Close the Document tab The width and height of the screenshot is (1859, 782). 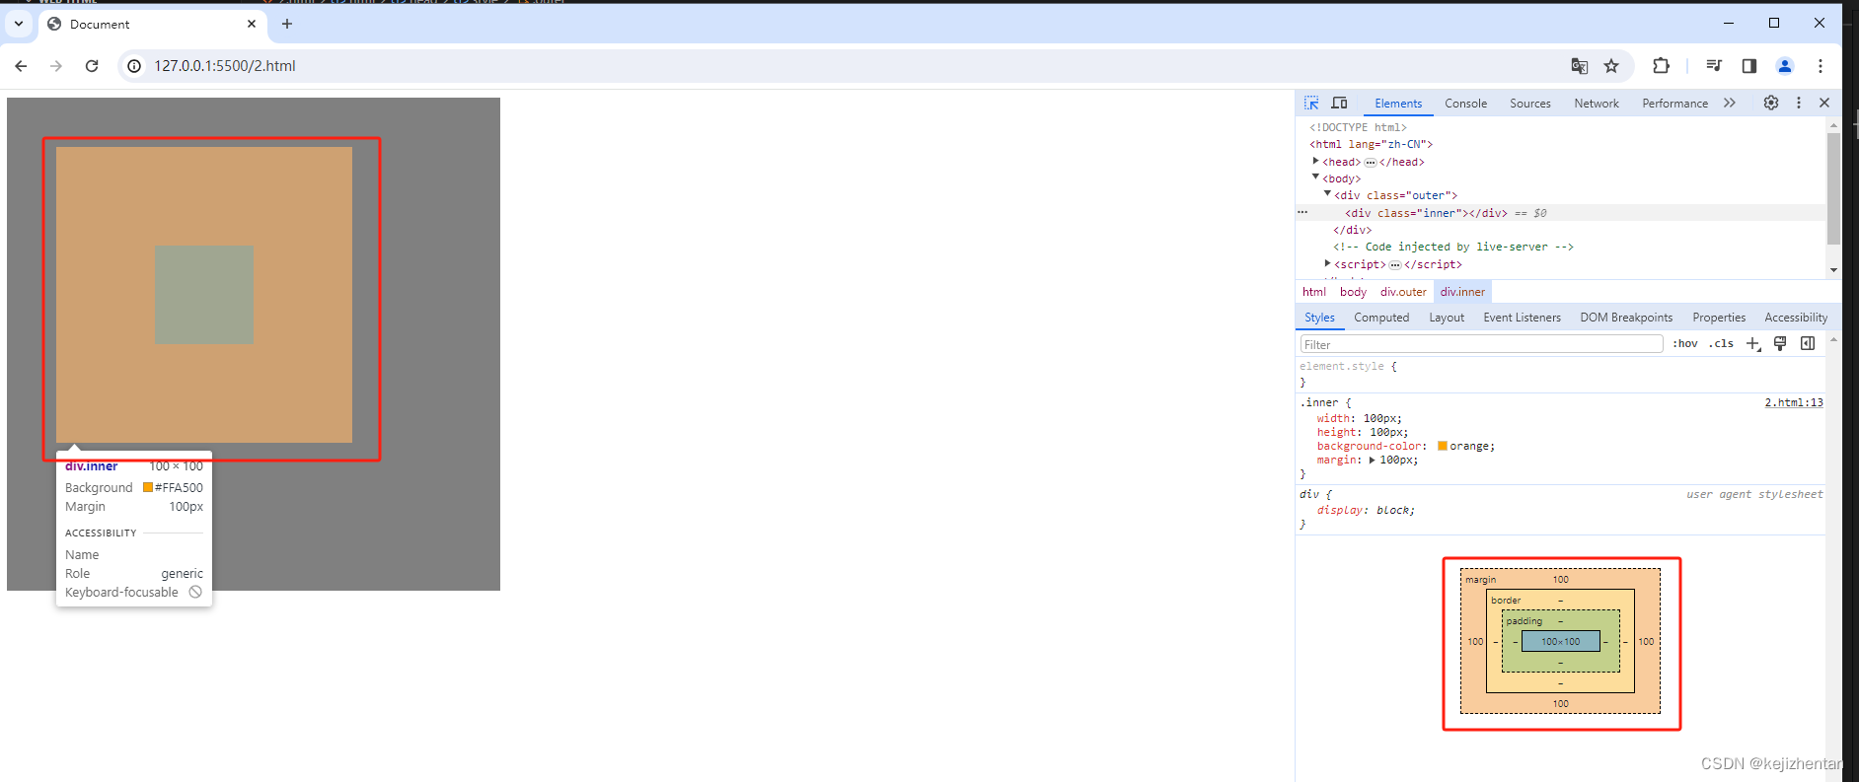[252, 24]
